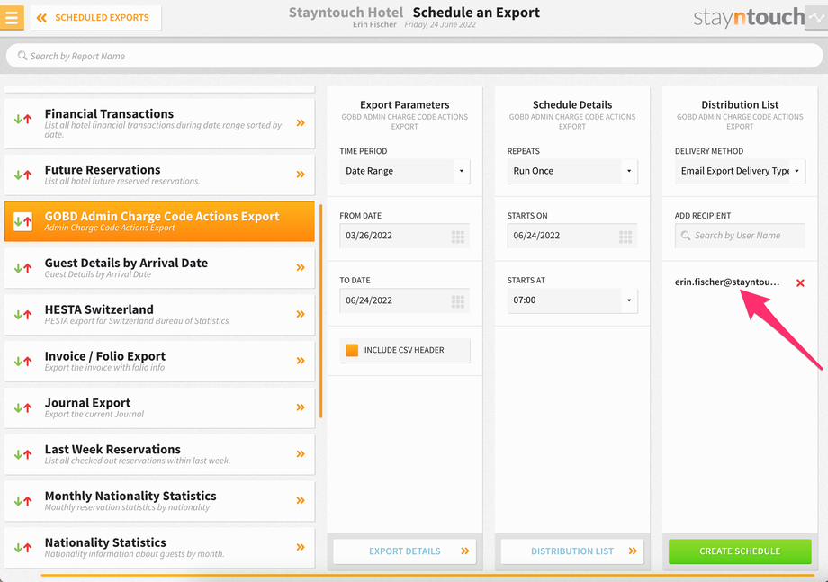Open Starts At 07:00 dropdown

572,300
